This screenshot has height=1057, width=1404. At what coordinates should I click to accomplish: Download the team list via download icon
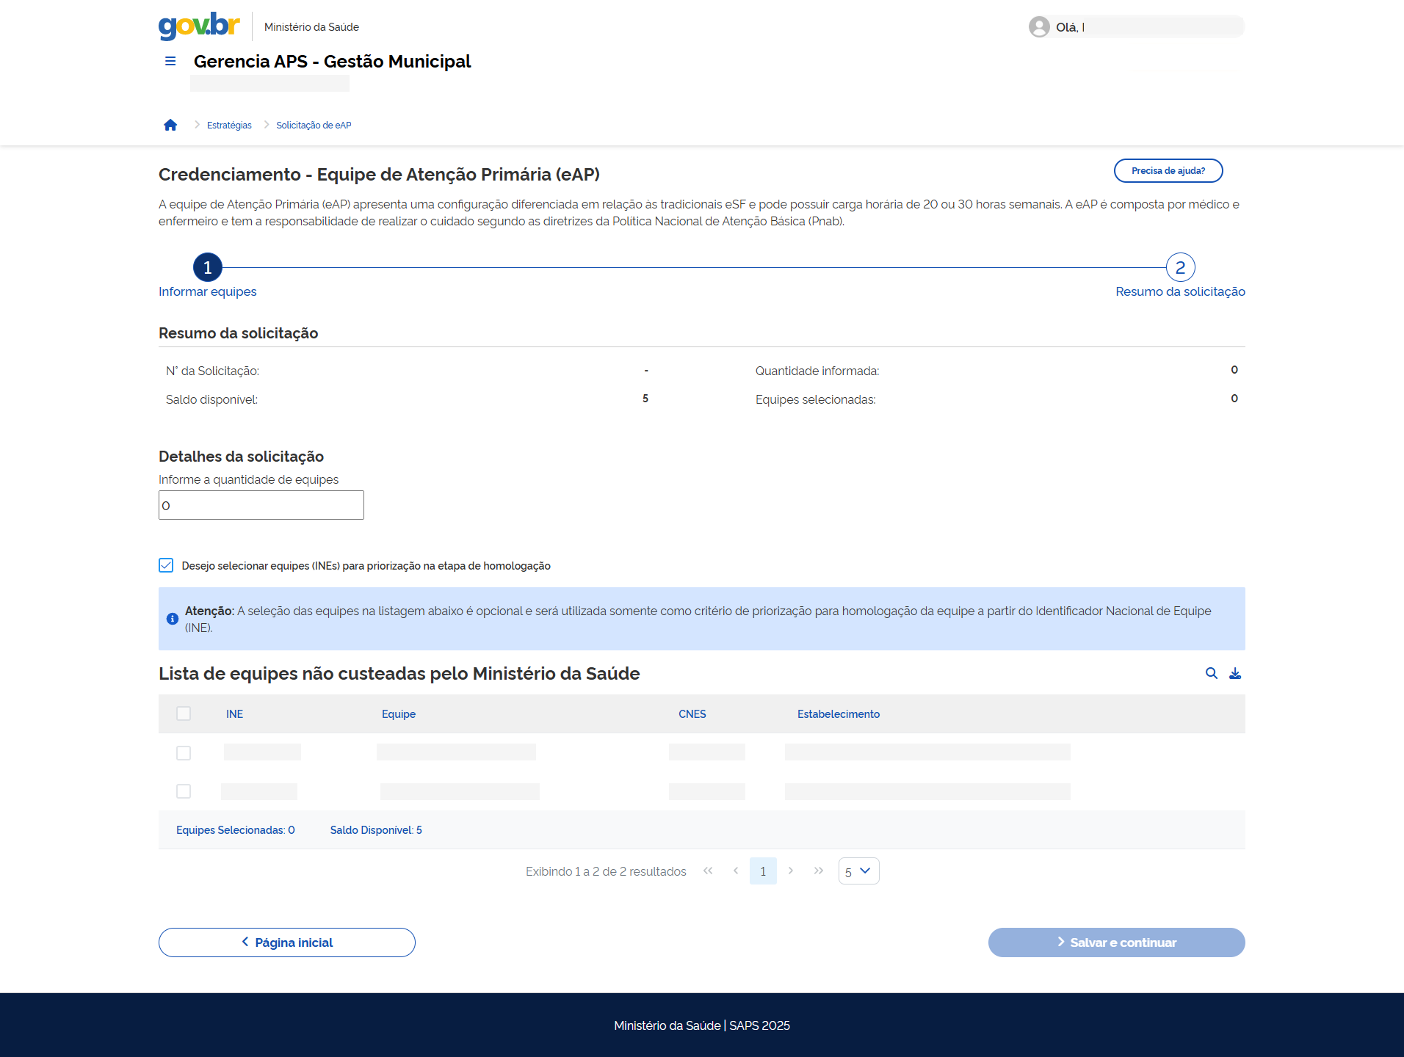coord(1235,673)
